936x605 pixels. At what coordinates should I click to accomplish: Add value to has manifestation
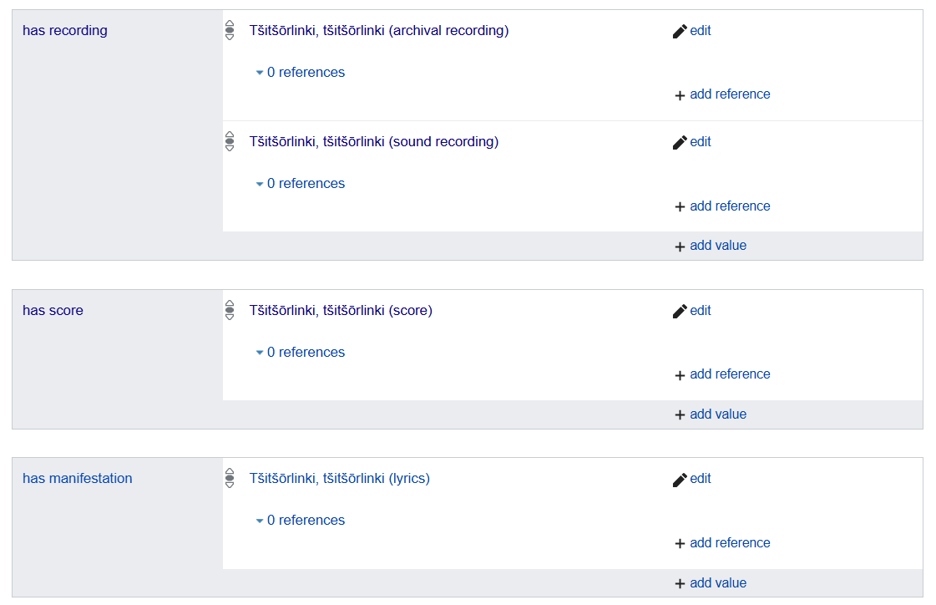711,583
